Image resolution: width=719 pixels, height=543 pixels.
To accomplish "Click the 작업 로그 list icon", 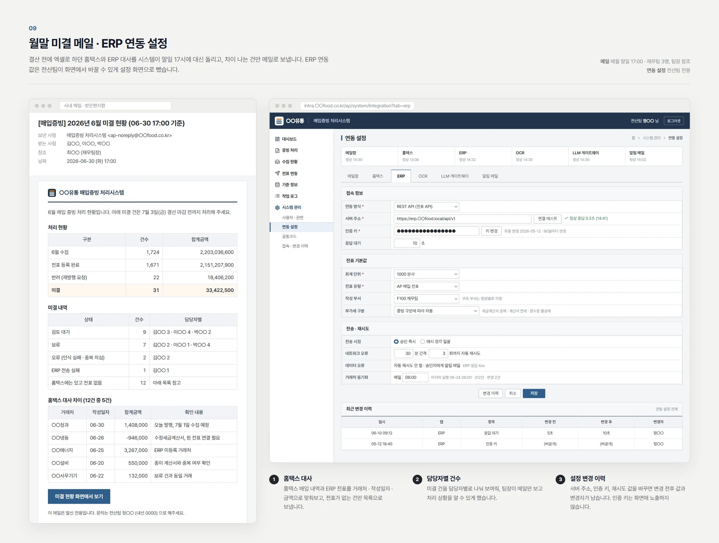I will [x=277, y=196].
